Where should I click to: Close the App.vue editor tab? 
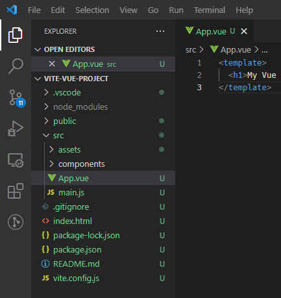coord(244,31)
